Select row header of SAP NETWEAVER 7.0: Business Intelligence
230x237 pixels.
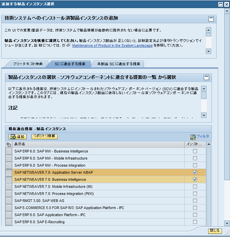pos(9,179)
